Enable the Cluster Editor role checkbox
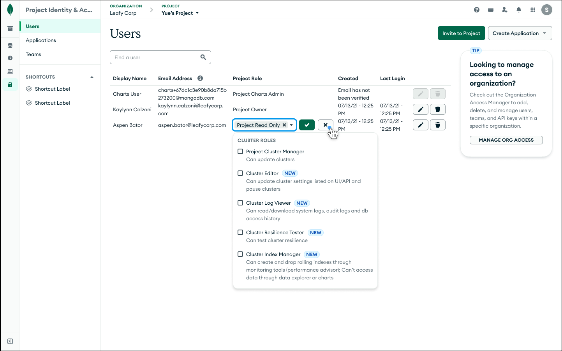 [240, 173]
